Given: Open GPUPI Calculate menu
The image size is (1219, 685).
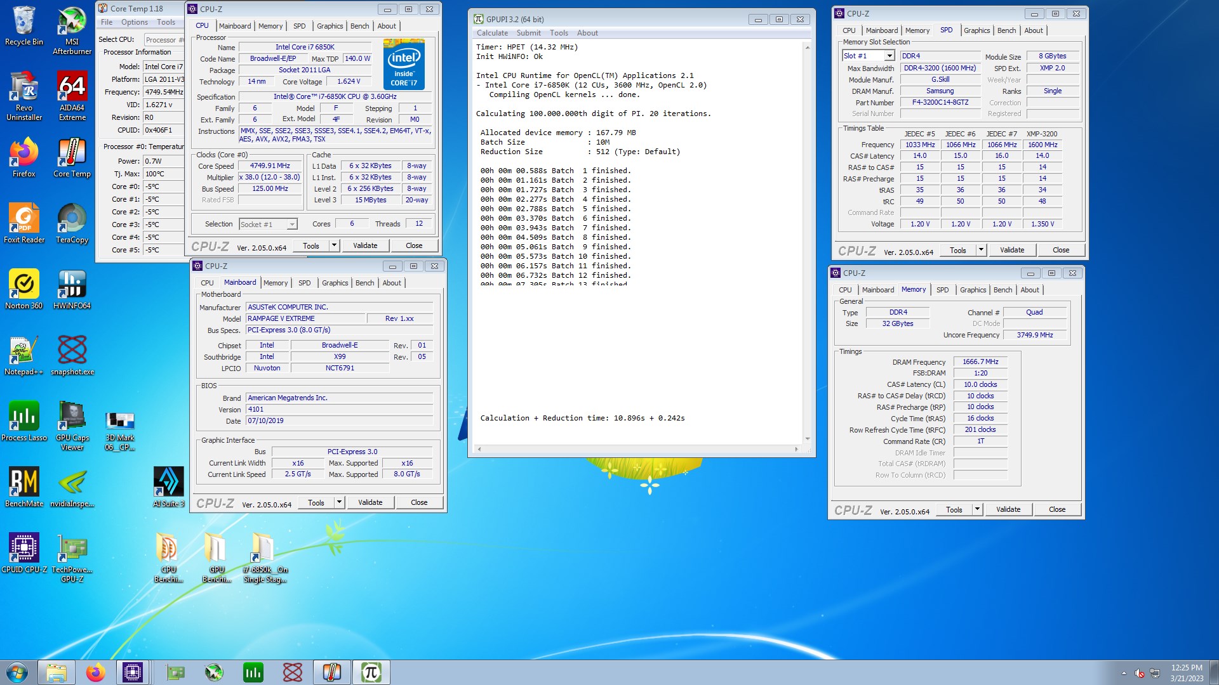Looking at the screenshot, I should click(492, 33).
